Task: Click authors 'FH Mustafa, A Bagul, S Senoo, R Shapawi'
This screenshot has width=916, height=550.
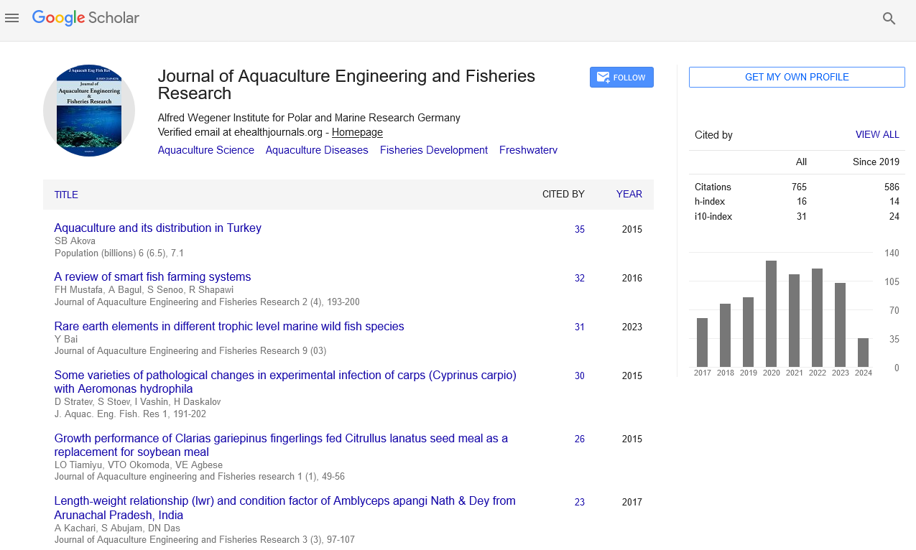Action: click(x=144, y=290)
